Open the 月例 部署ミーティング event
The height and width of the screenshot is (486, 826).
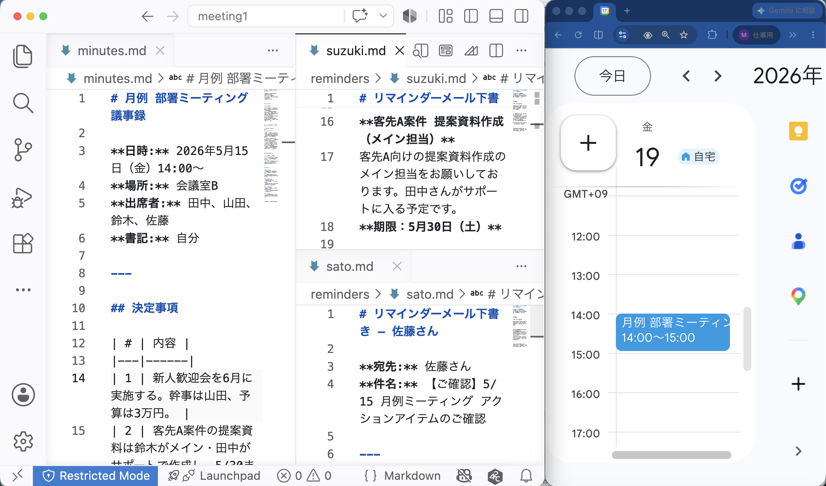pos(673,332)
